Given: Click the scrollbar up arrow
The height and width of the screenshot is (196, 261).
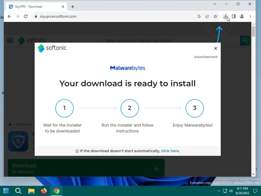Looking at the screenshot, I should pyautogui.click(x=253, y=24).
